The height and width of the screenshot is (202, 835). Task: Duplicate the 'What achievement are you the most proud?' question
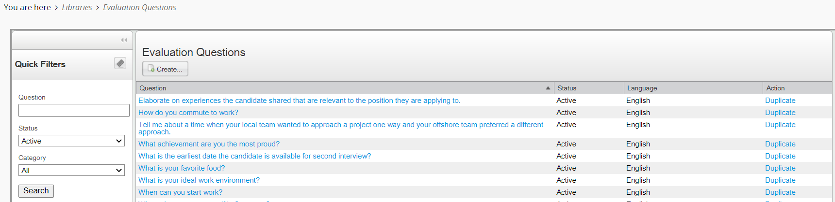tap(780, 144)
